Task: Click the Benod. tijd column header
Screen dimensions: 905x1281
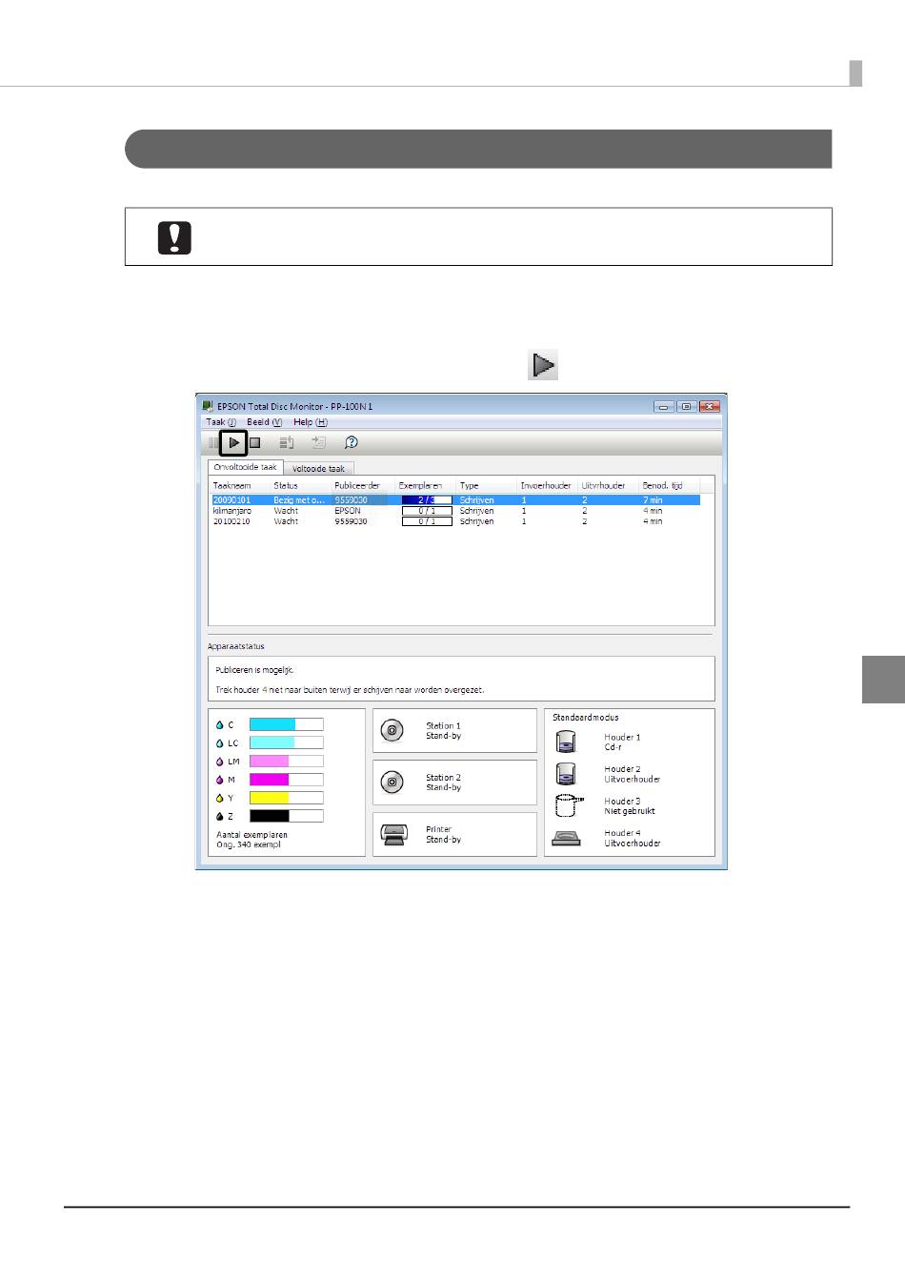Action: tap(670, 486)
